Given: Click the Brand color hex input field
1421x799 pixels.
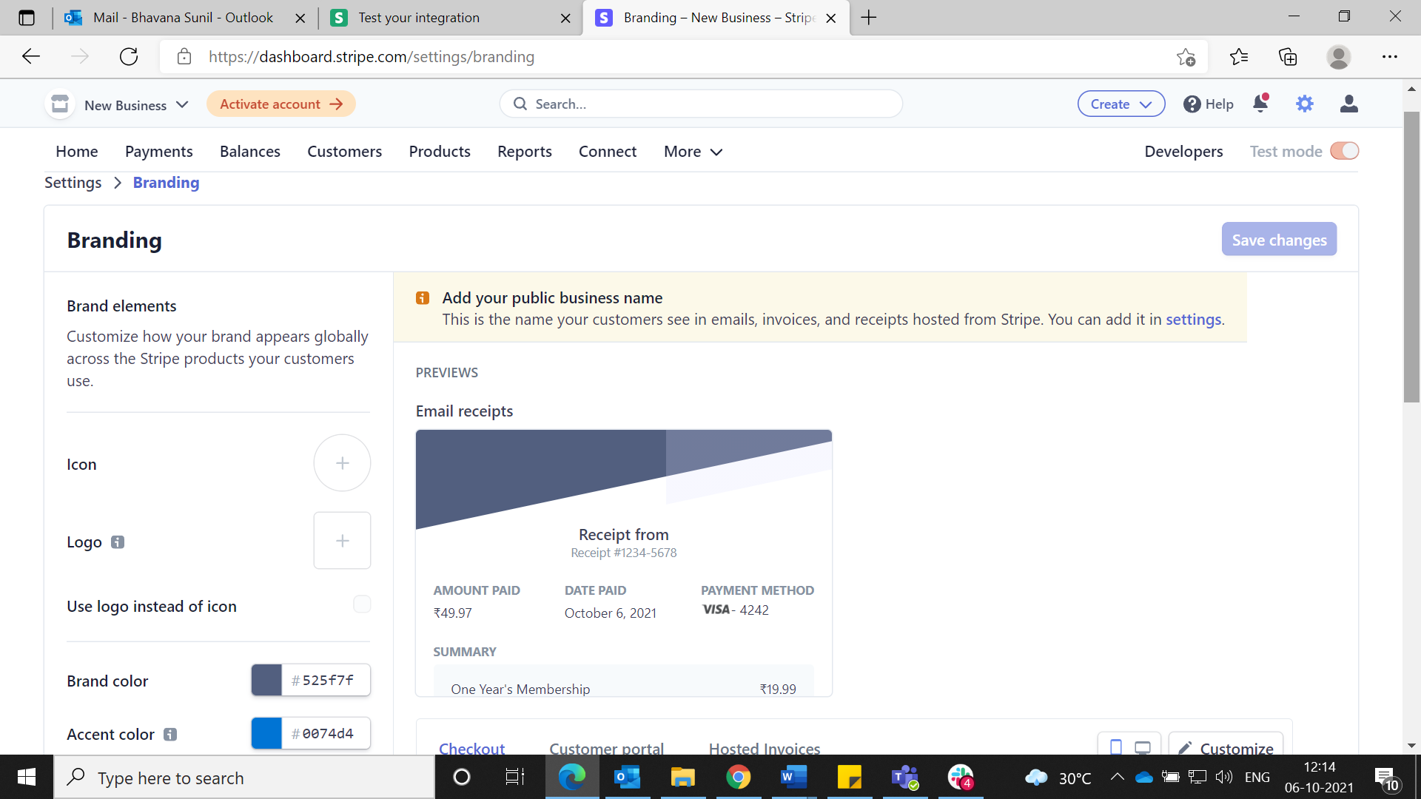Looking at the screenshot, I should pyautogui.click(x=326, y=680).
